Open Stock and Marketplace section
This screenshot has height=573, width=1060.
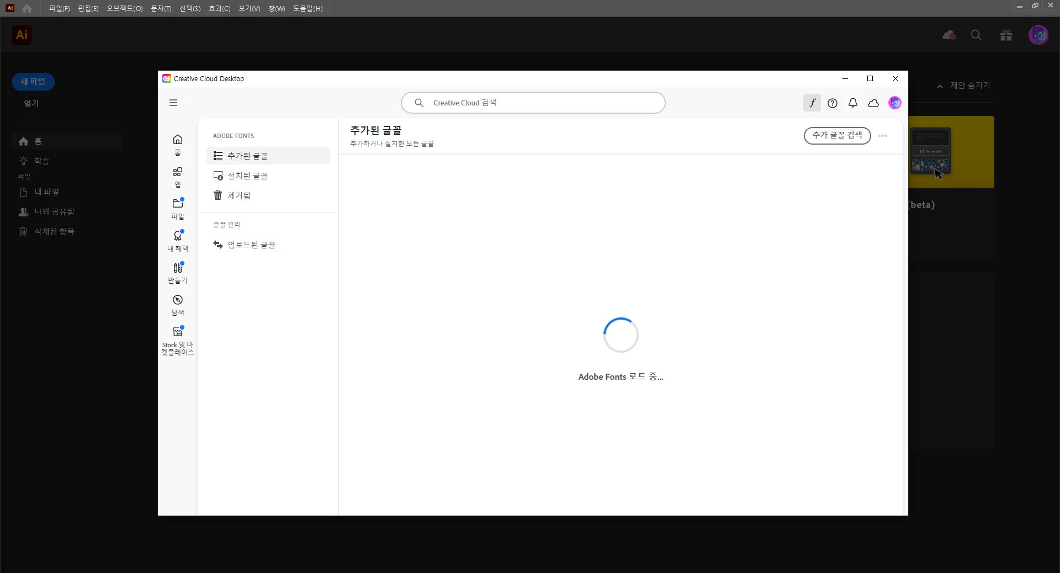(178, 341)
